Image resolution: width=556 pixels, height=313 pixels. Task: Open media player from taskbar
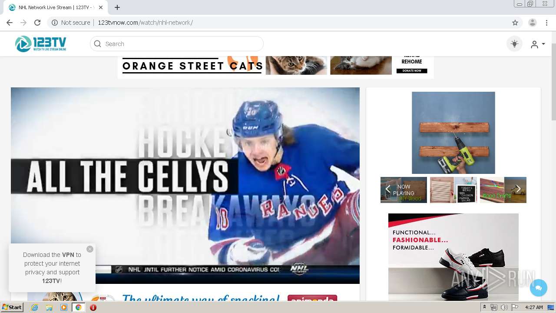coord(64,307)
